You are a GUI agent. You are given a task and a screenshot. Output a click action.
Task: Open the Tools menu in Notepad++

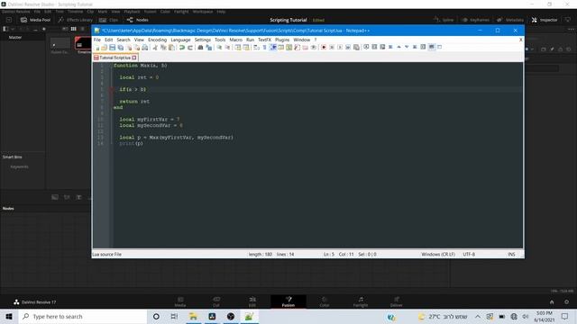pos(220,40)
